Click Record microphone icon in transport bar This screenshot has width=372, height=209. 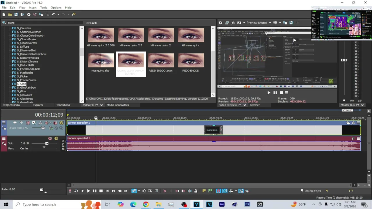tap(70, 191)
